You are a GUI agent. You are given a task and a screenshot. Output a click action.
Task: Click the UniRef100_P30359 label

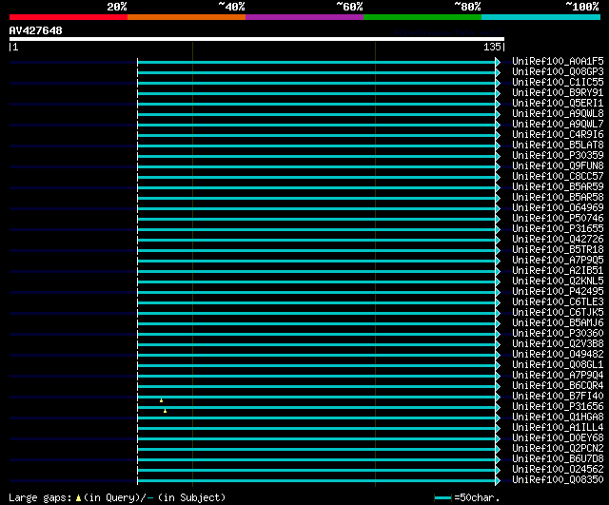pos(558,156)
